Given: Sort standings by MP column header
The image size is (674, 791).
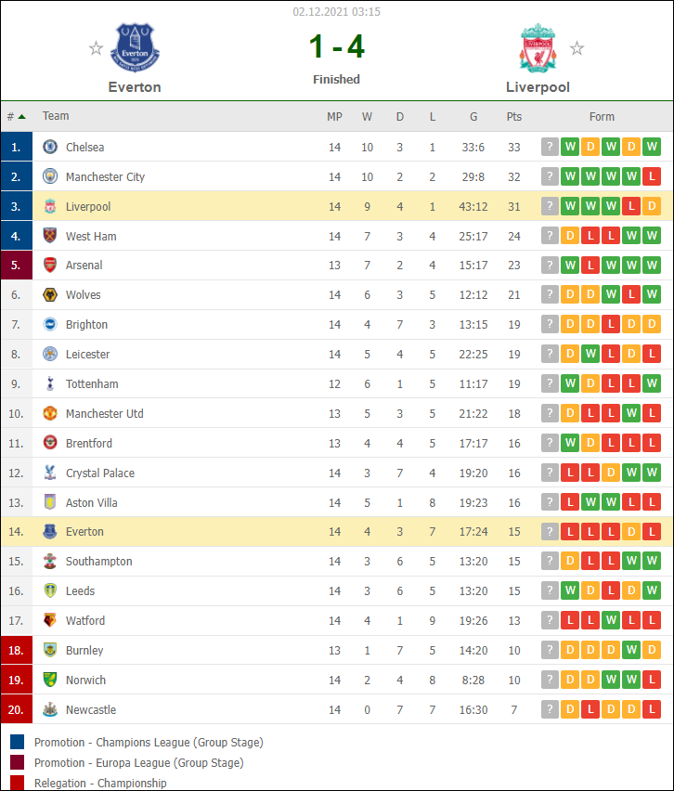Looking at the screenshot, I should pos(334,117).
